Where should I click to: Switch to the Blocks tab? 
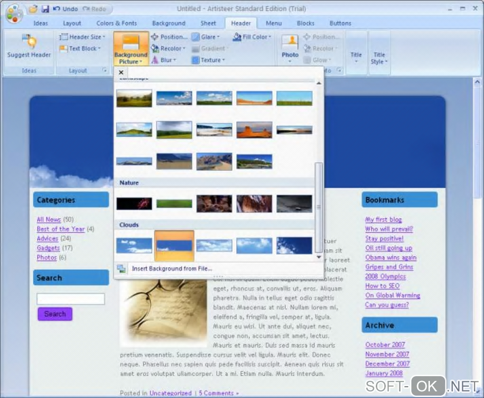[x=306, y=23]
